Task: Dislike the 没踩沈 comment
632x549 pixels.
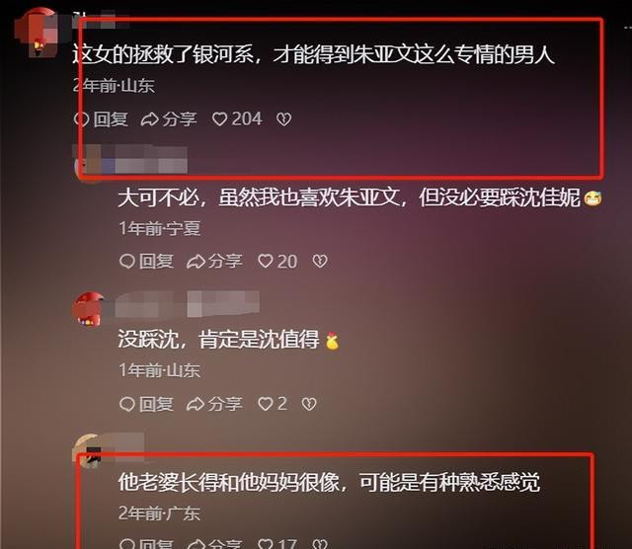Action: pyautogui.click(x=309, y=404)
